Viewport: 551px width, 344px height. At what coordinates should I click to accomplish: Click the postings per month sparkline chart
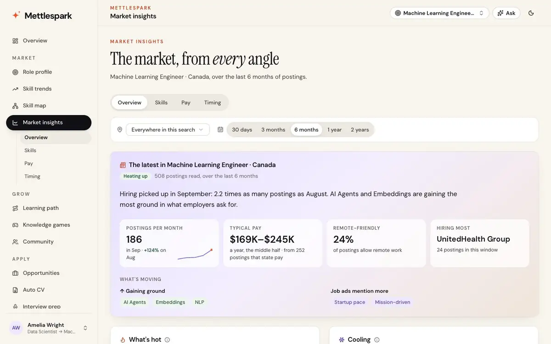pos(195,254)
